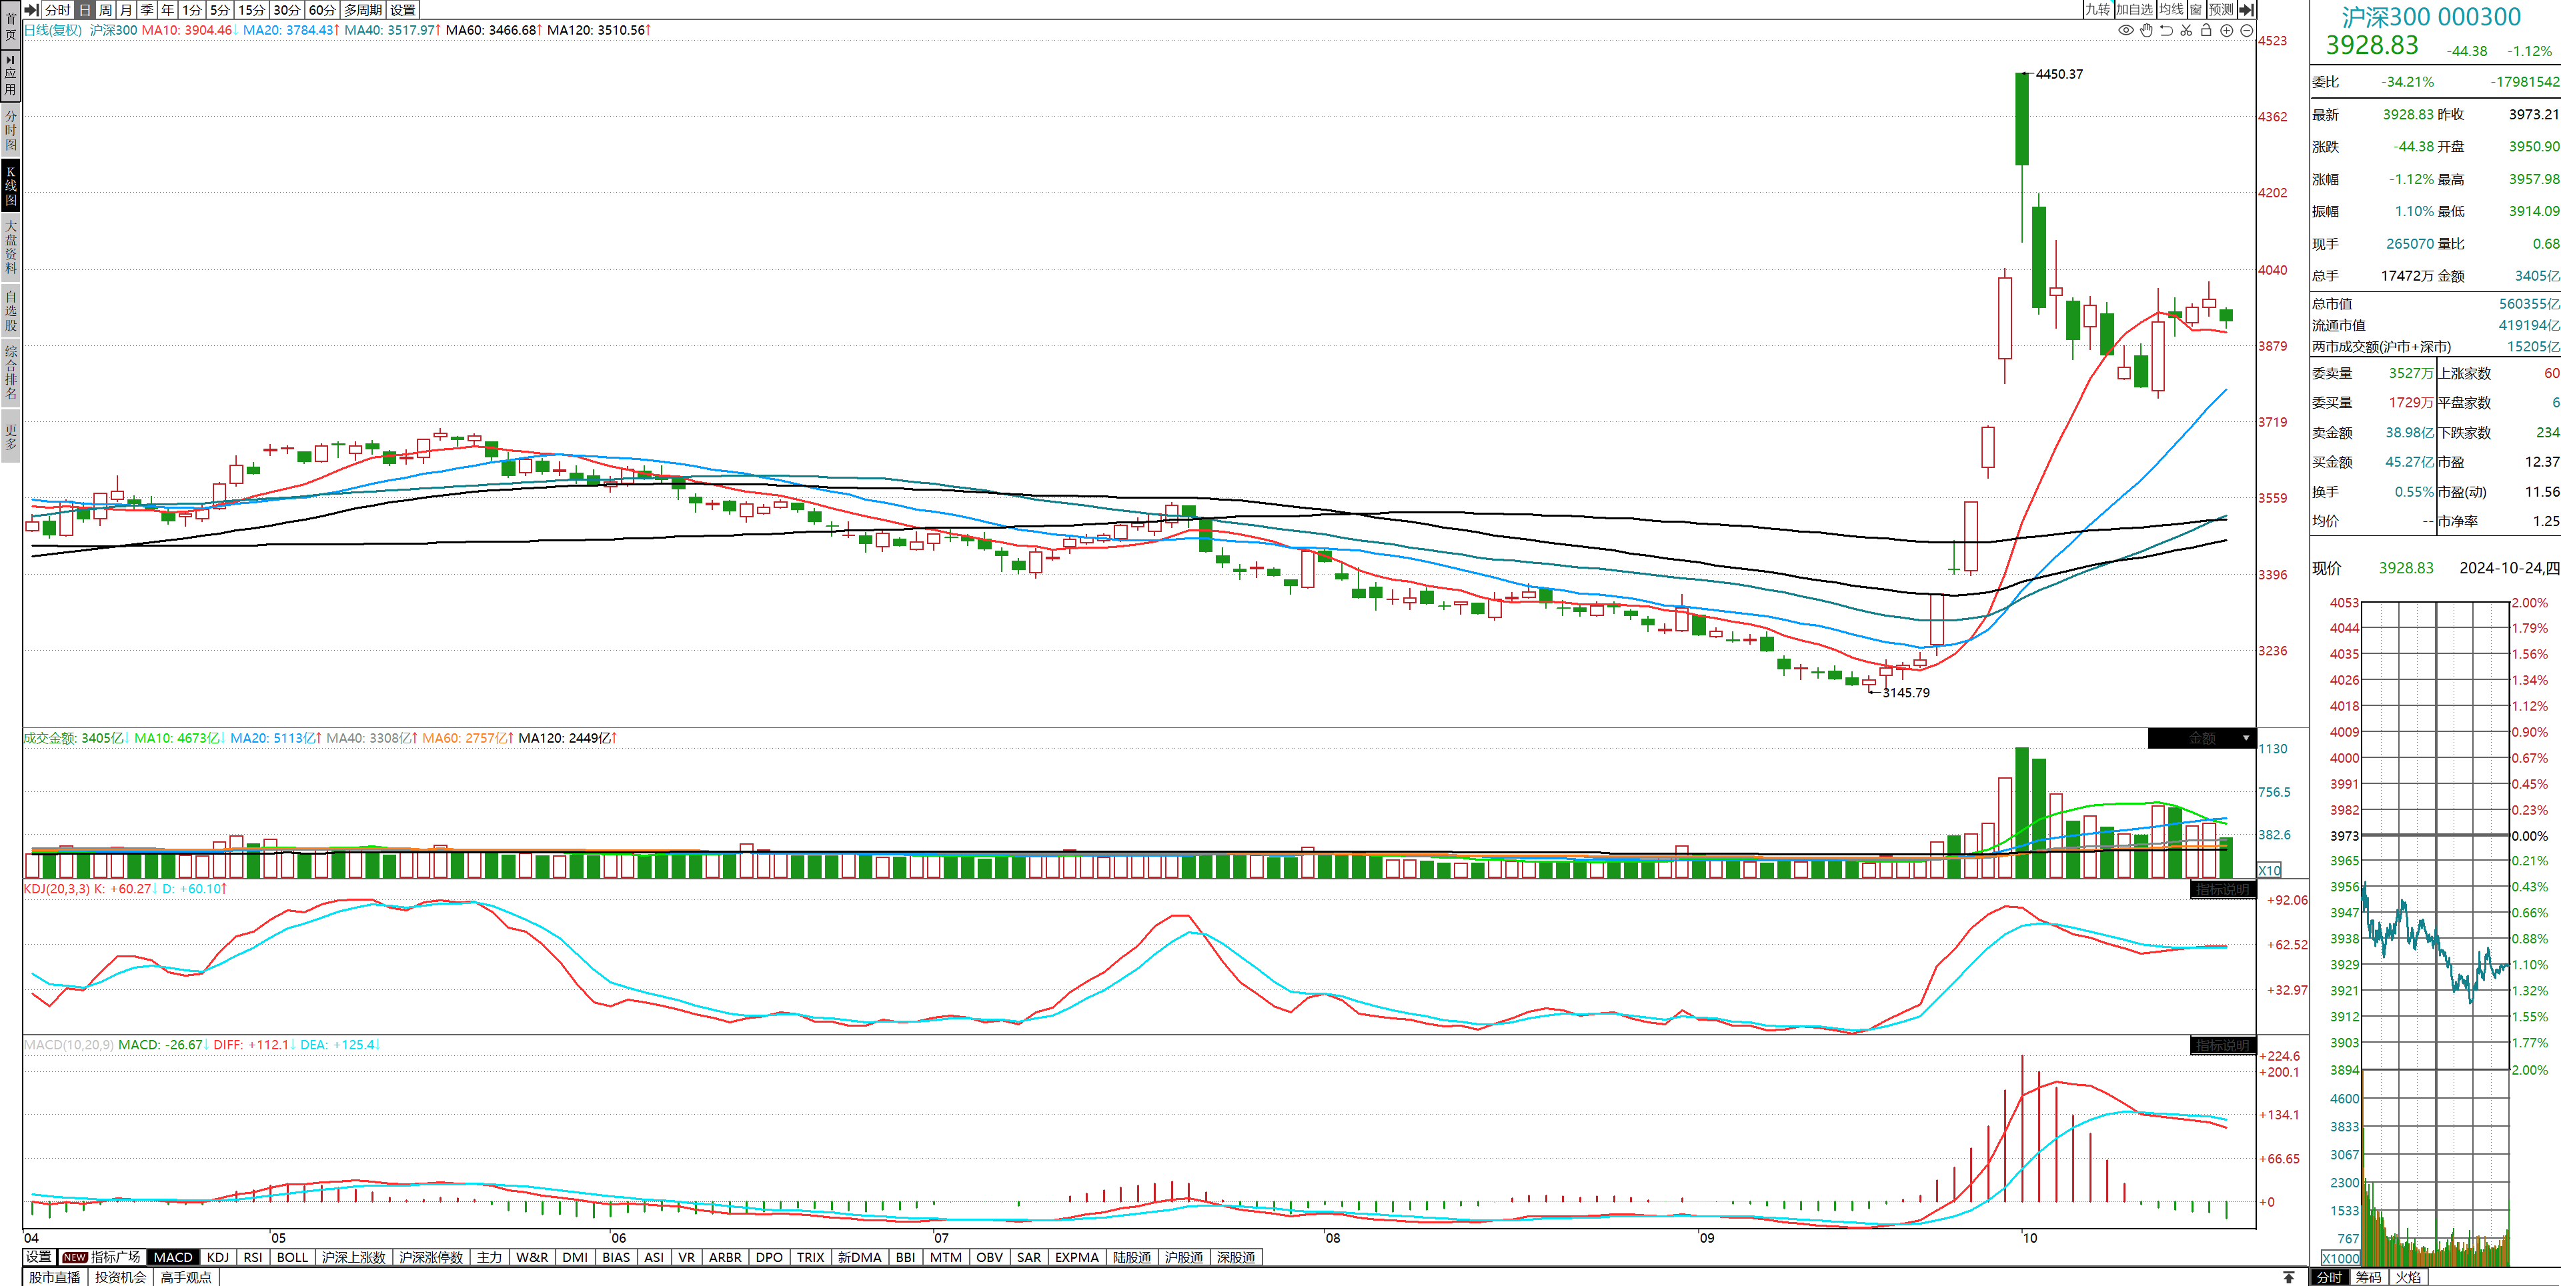This screenshot has width=2561, height=1286.
Task: Click the 均线 toolbar button
Action: 2172,9
